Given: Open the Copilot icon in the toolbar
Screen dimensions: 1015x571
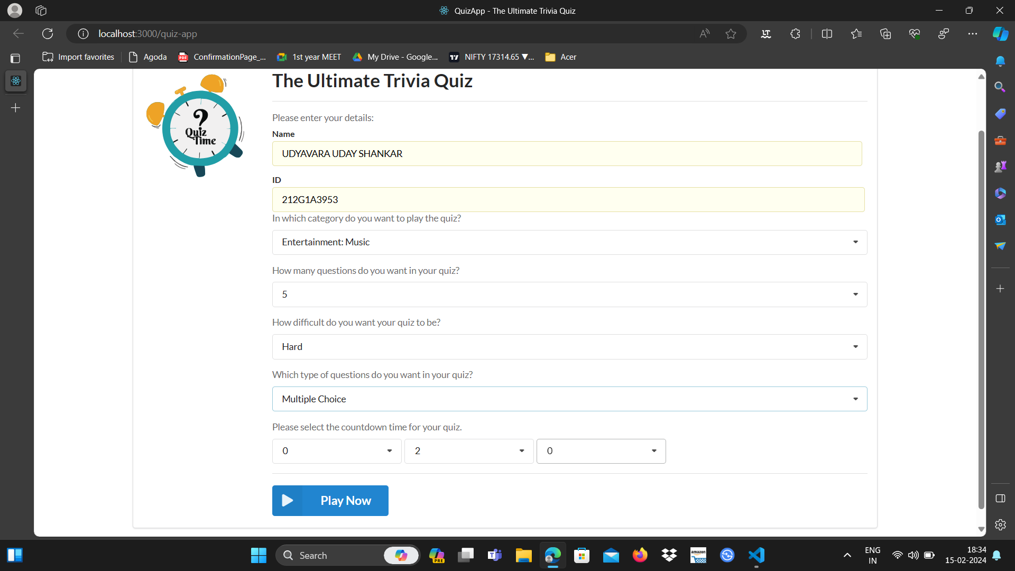Looking at the screenshot, I should pos(1000,34).
